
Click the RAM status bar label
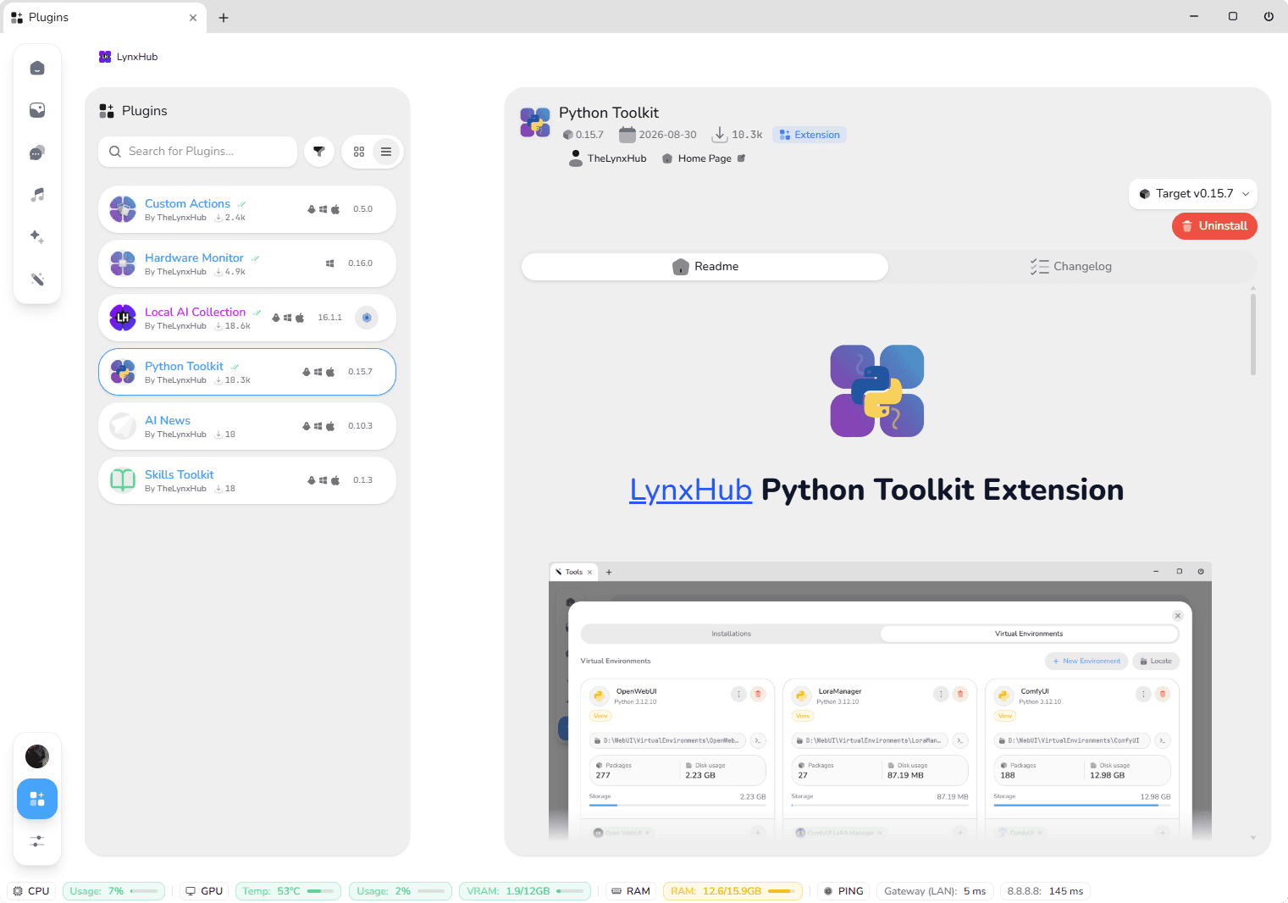[x=631, y=891]
